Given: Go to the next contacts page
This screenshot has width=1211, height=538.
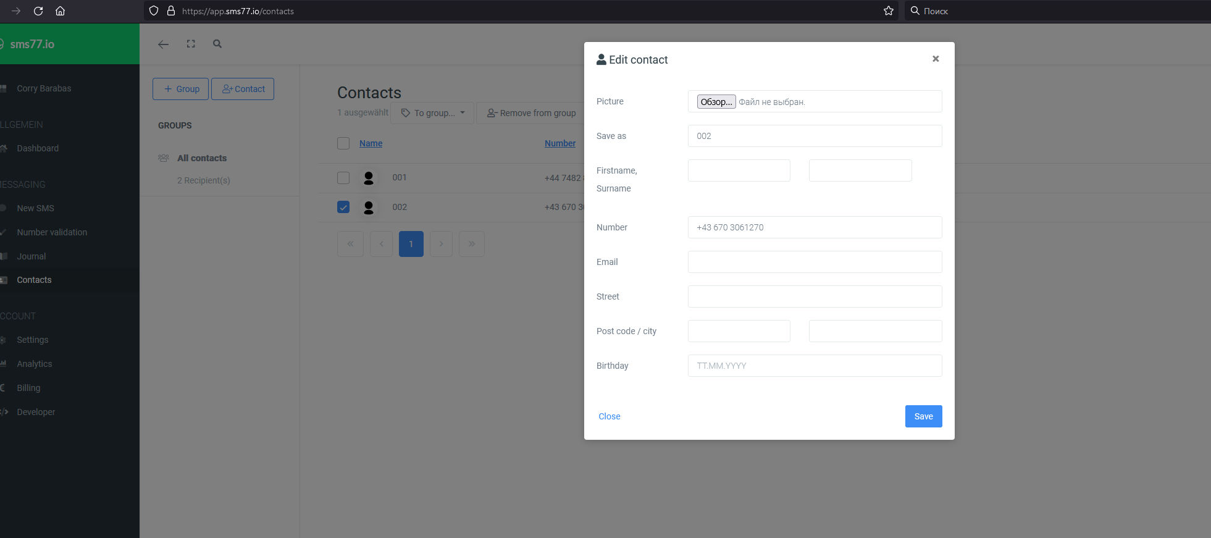Looking at the screenshot, I should tap(441, 244).
